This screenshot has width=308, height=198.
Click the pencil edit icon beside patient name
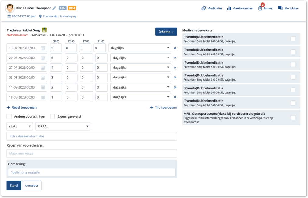click(x=54, y=8)
